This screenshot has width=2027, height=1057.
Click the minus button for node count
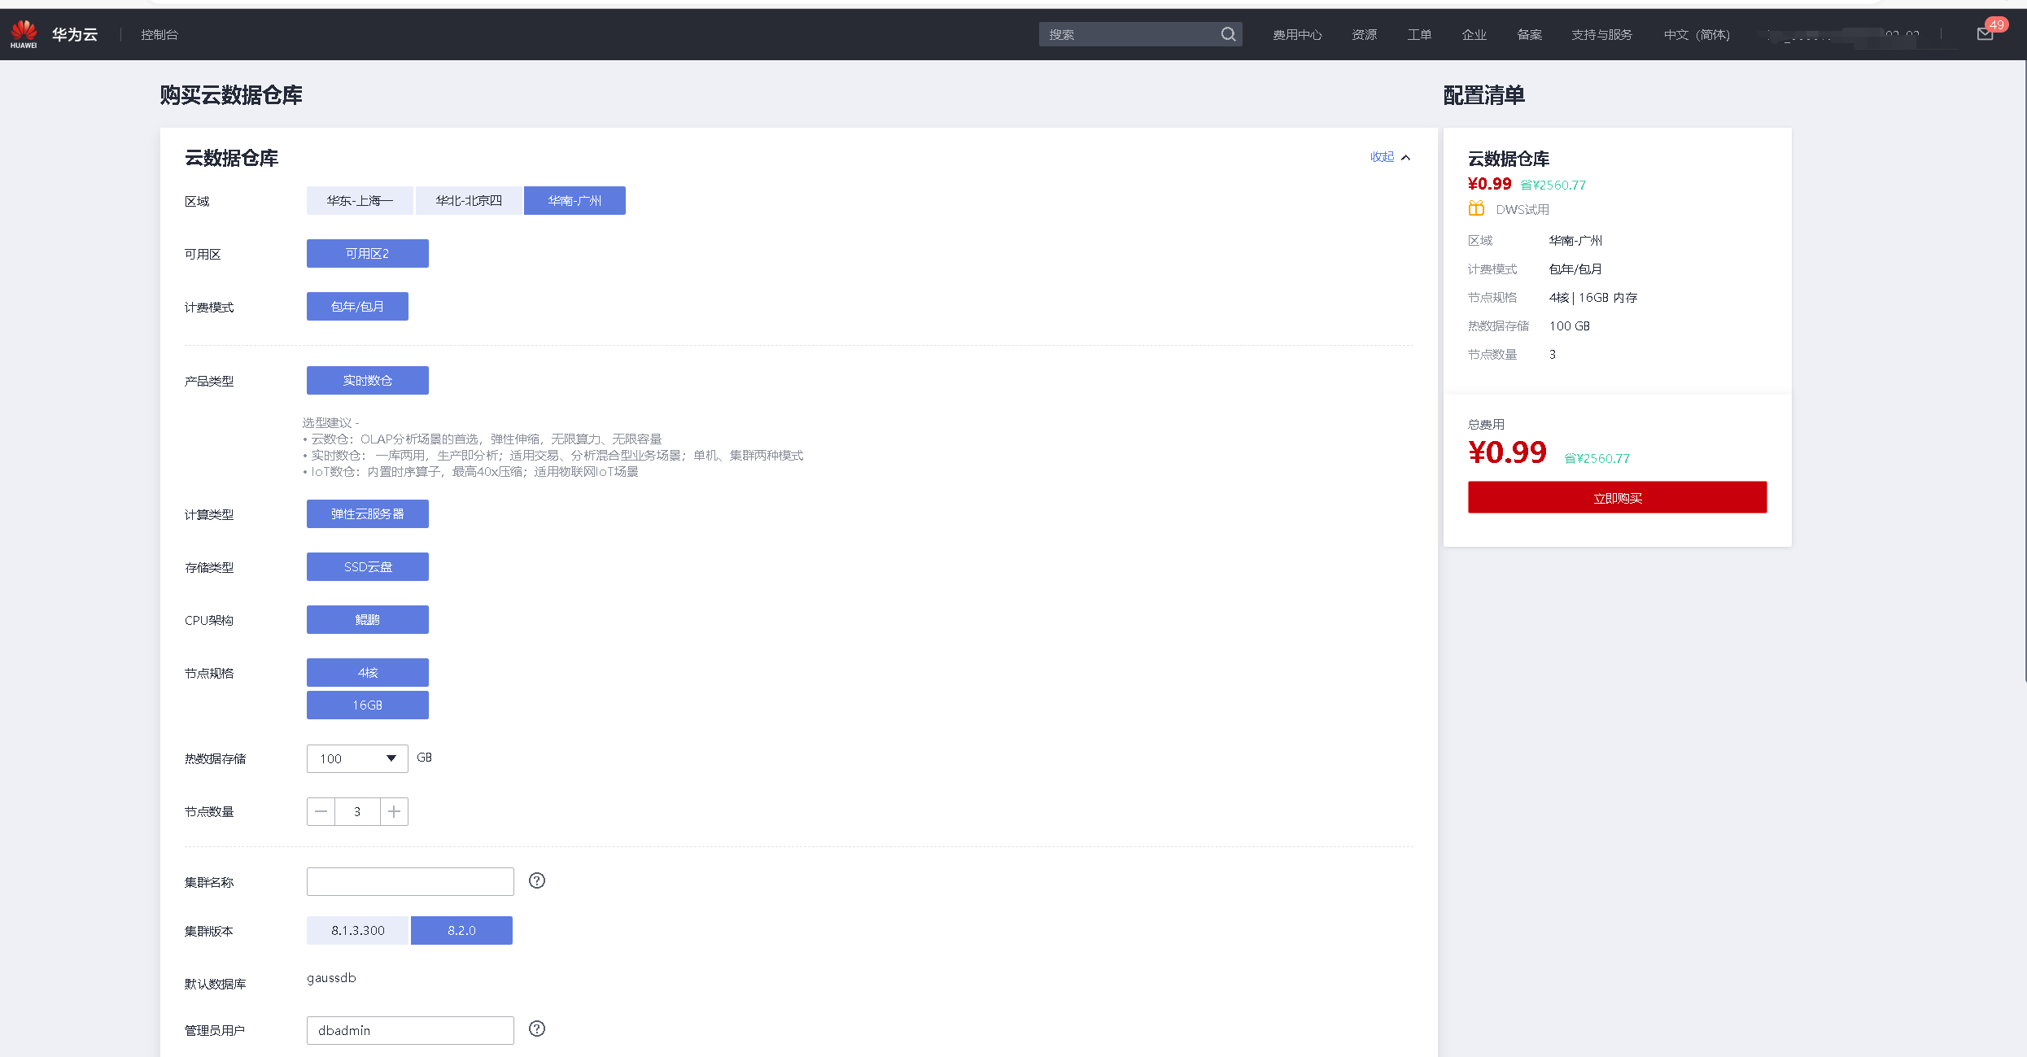(x=321, y=811)
